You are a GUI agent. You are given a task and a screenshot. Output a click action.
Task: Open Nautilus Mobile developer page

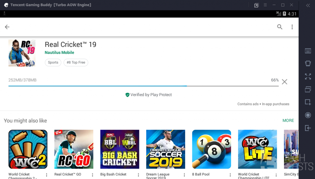[59, 52]
